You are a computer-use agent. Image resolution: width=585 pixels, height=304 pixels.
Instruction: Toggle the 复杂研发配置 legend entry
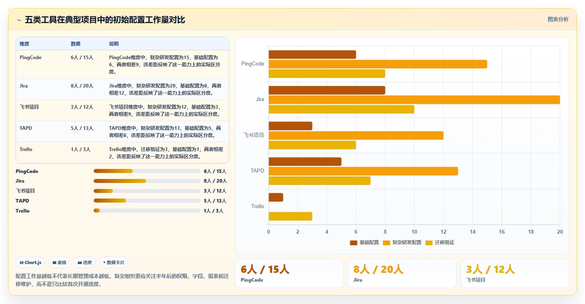point(402,242)
